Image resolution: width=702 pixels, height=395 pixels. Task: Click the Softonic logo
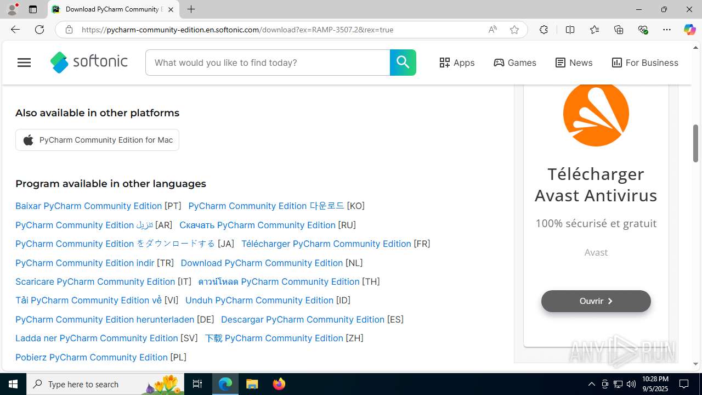click(89, 63)
